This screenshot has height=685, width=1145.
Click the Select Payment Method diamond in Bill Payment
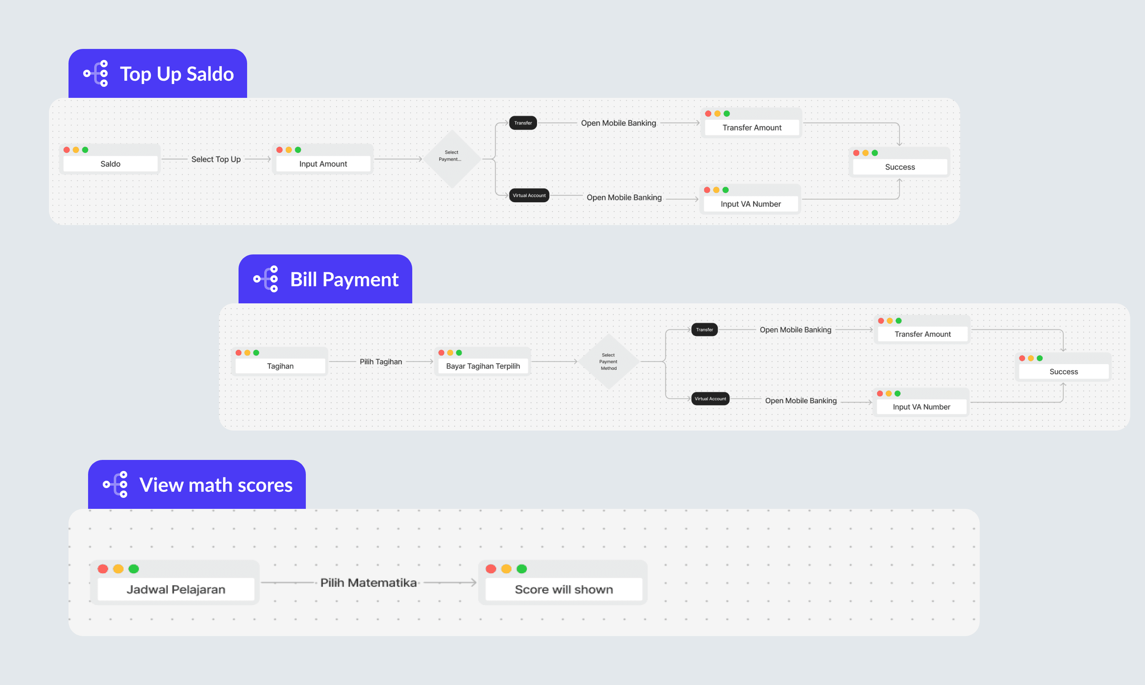click(x=608, y=361)
